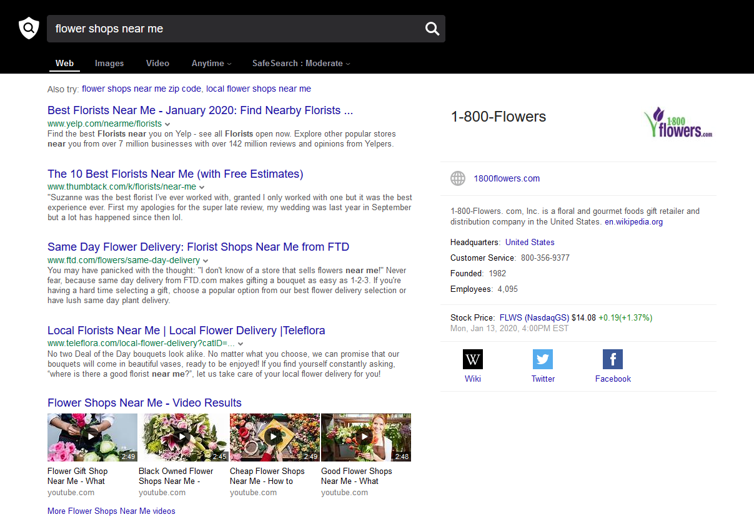Open the SafeSearch Moderate dropdown
The width and height of the screenshot is (754, 522).
pos(301,63)
